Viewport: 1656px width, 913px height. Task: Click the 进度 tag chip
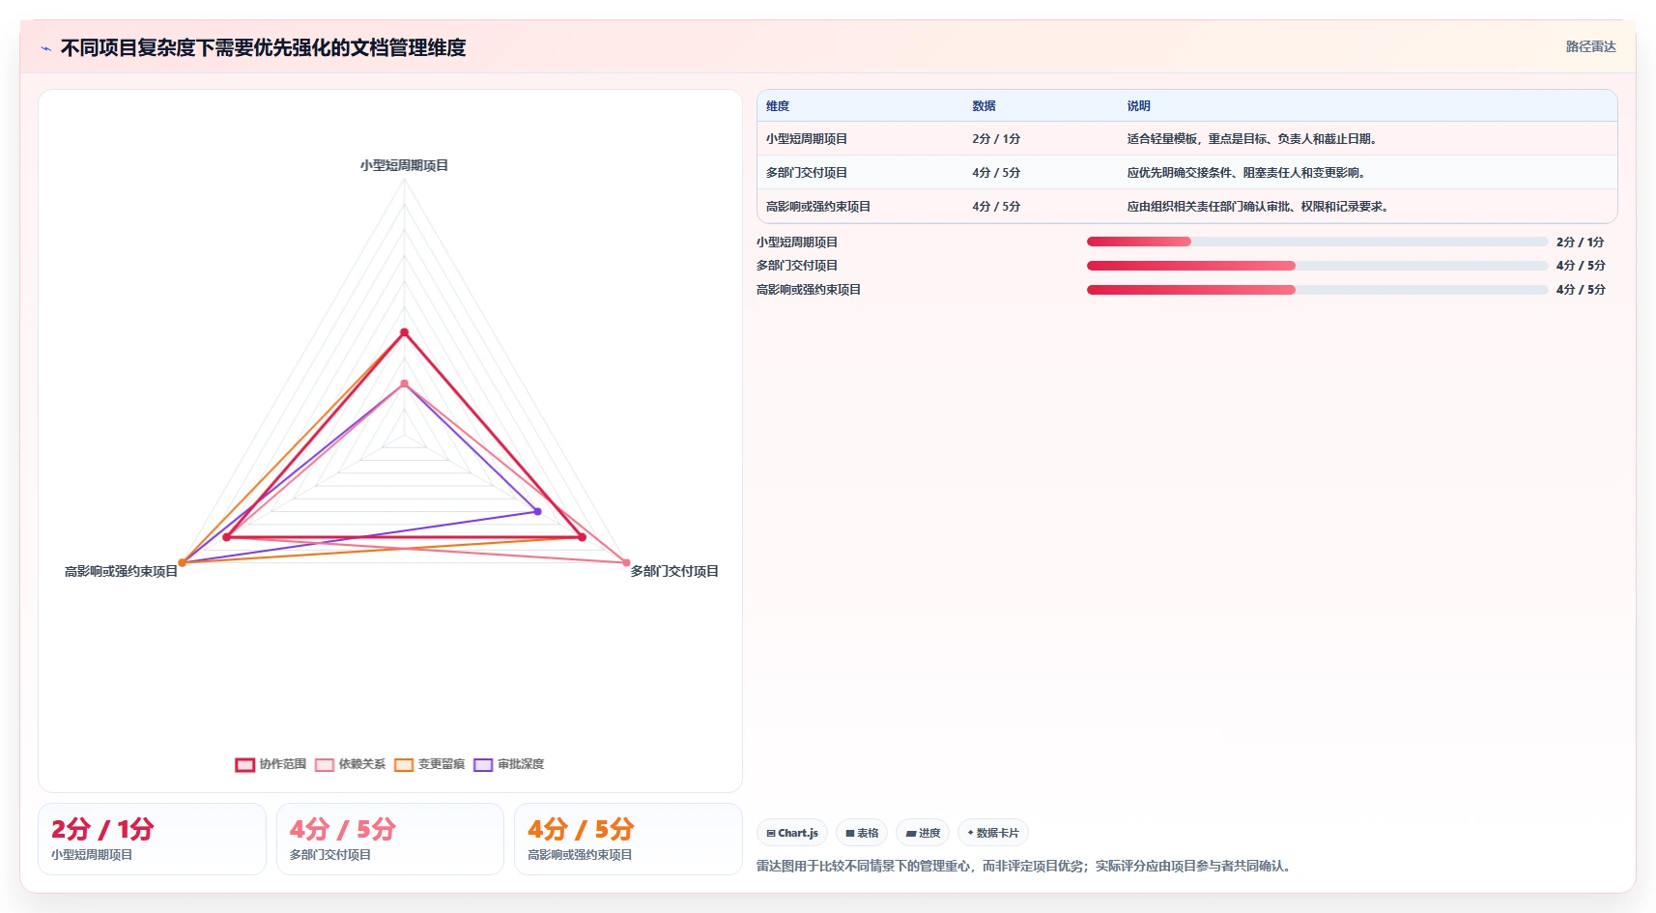tap(923, 833)
